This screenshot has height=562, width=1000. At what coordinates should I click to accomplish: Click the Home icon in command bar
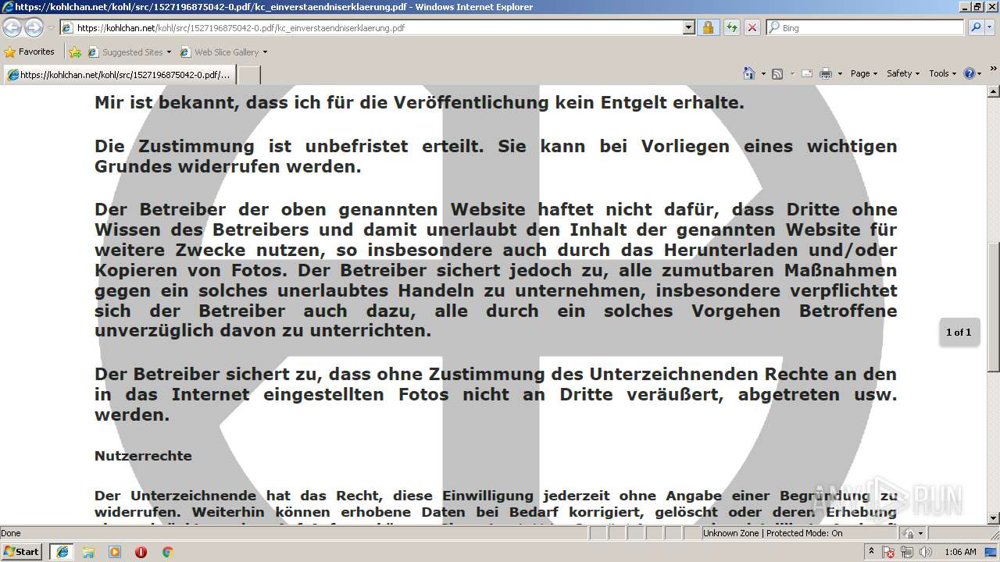748,73
